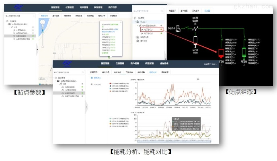Click the blue logo in the map window header
This screenshot has width=277, height=161.
[x=19, y=8]
